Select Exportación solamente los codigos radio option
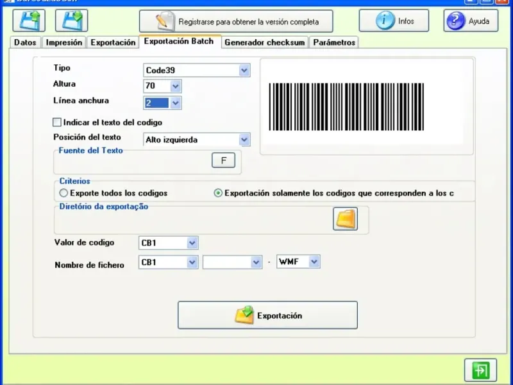Viewport: 513px width, 385px height. coord(218,193)
